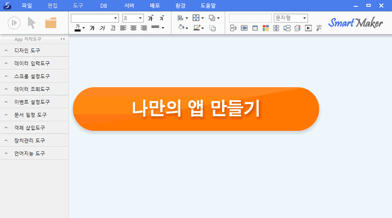392x218 pixels.
Task: Toggle bold text formatting
Action: pyautogui.click(x=92, y=28)
